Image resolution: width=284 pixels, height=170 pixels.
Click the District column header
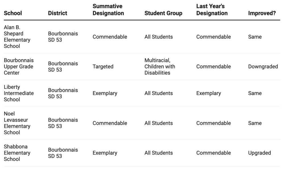pos(58,13)
